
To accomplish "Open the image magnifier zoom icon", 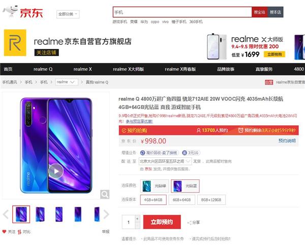I will coord(105,195).
